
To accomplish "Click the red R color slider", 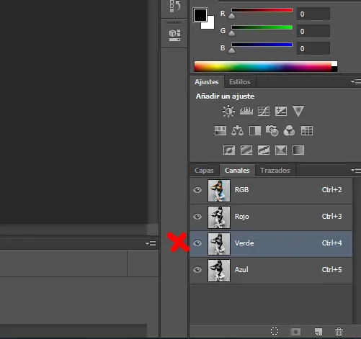I will [x=262, y=10].
